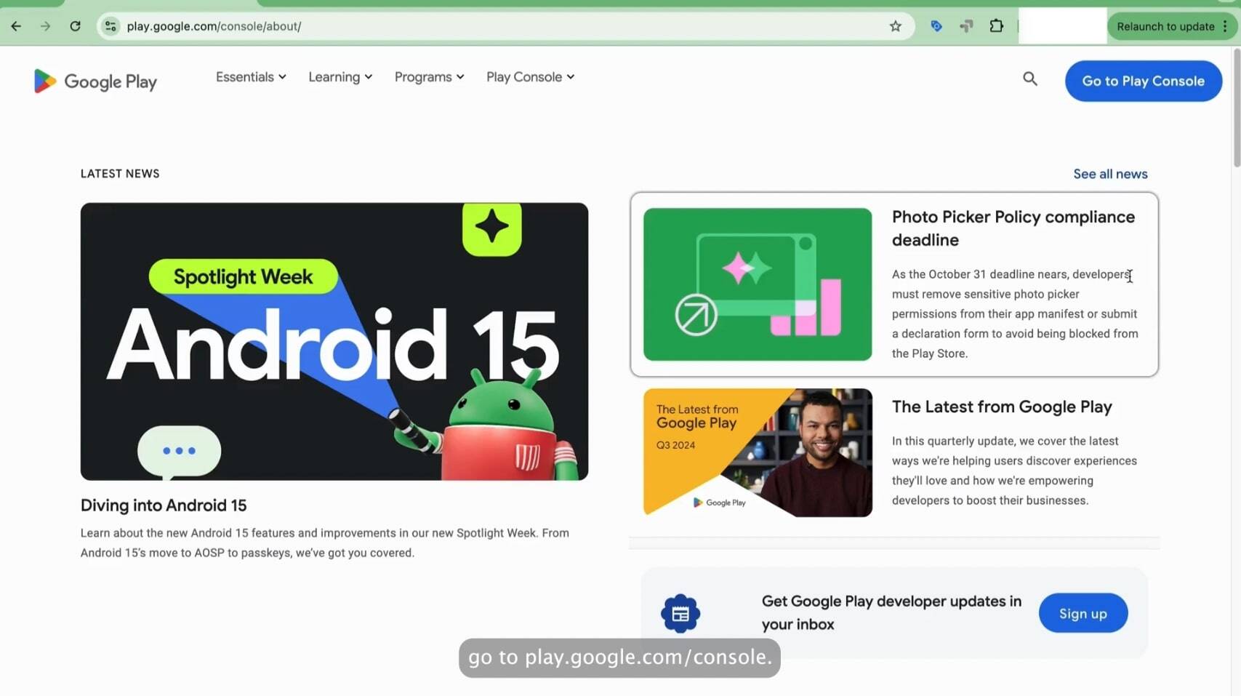Expand the Learning menu

point(339,76)
